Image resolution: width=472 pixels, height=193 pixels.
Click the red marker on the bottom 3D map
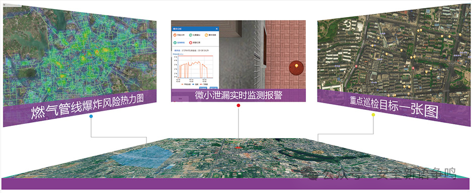pyautogui.click(x=238, y=147)
